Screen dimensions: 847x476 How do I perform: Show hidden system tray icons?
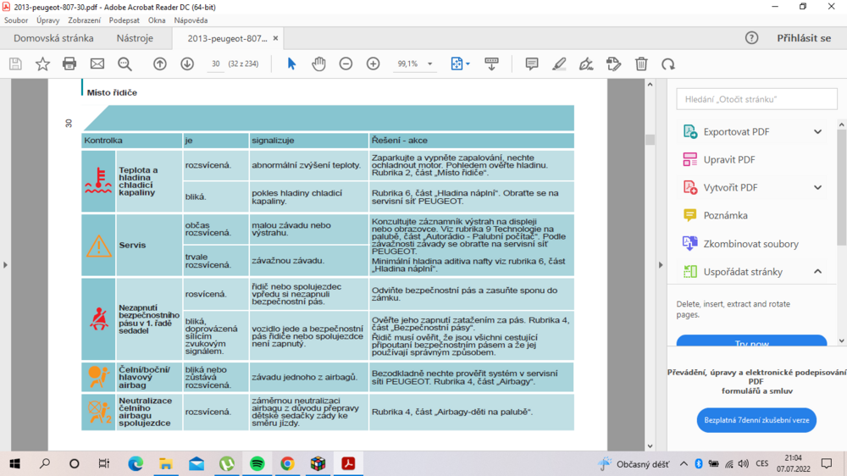tap(684, 463)
